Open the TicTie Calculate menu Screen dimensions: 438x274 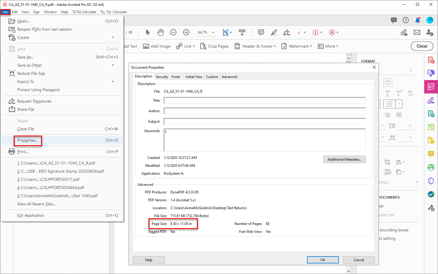(x=84, y=12)
